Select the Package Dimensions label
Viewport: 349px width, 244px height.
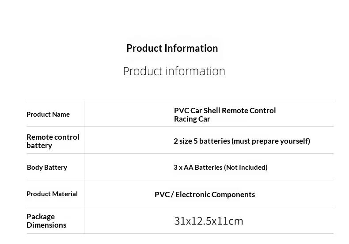(x=46, y=221)
